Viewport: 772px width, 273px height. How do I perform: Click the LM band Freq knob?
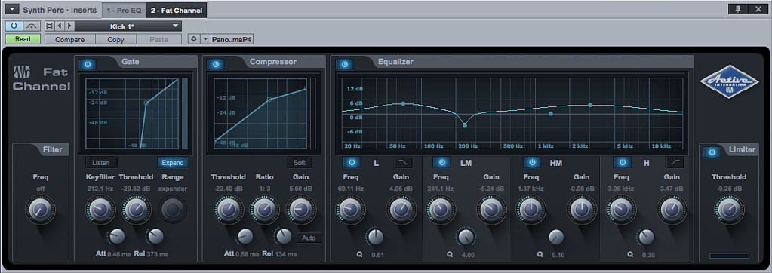[441, 210]
